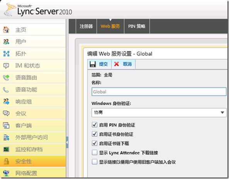
Task: Select 响应组 navigation text
Action: tap(24, 101)
